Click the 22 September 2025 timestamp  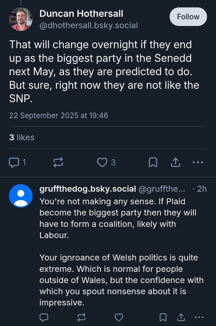coord(58,115)
